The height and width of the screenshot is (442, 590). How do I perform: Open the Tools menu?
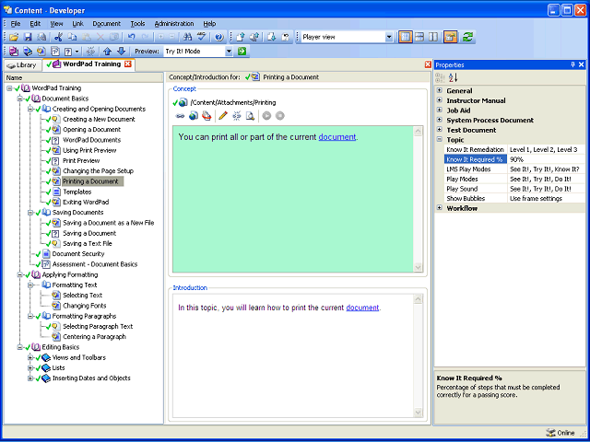[137, 24]
